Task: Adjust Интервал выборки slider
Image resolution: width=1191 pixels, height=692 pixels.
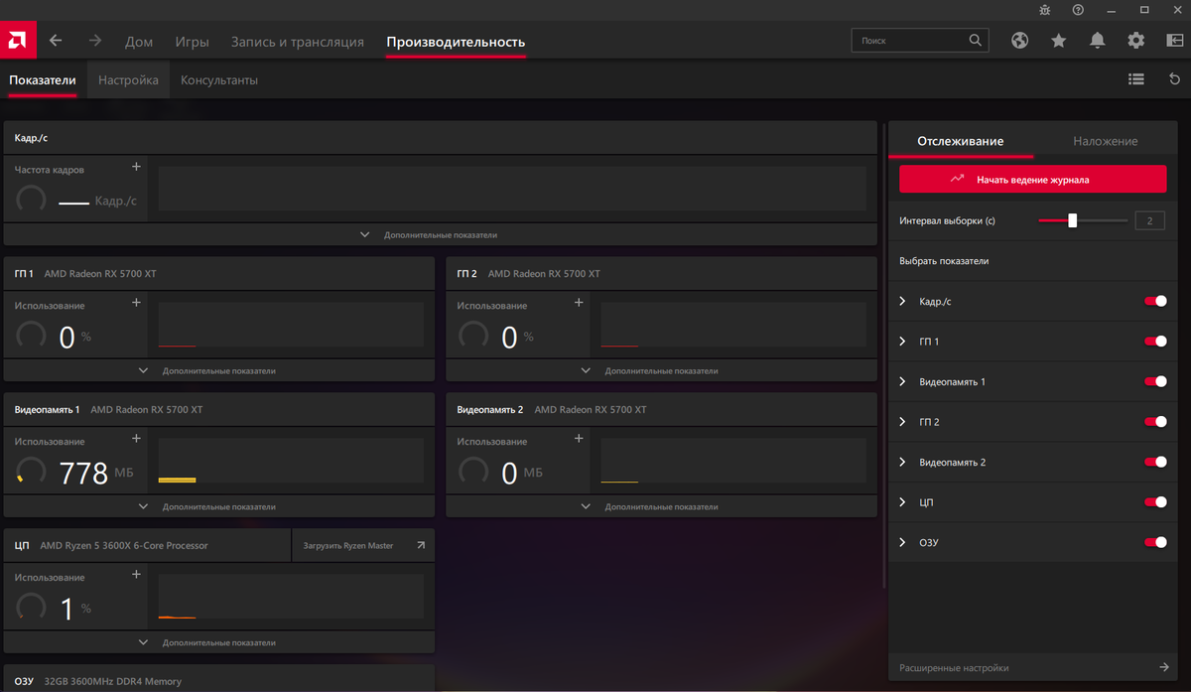Action: [x=1073, y=220]
